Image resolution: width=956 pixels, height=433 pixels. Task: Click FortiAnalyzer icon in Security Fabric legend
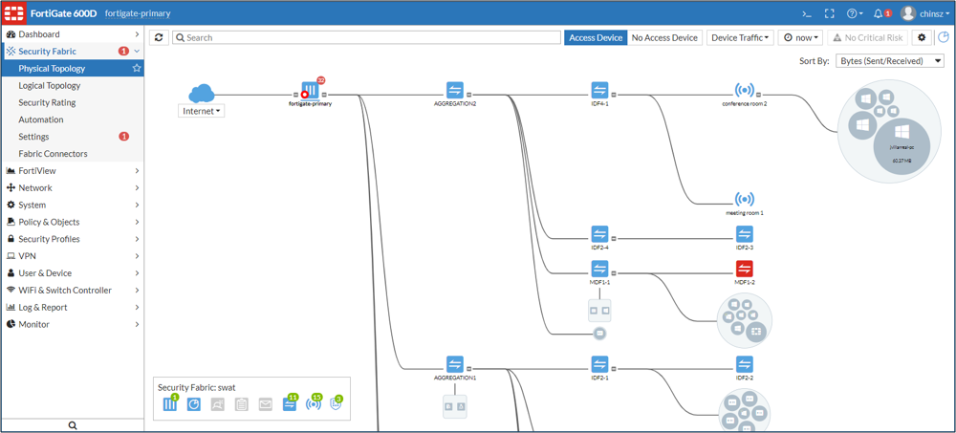click(194, 404)
